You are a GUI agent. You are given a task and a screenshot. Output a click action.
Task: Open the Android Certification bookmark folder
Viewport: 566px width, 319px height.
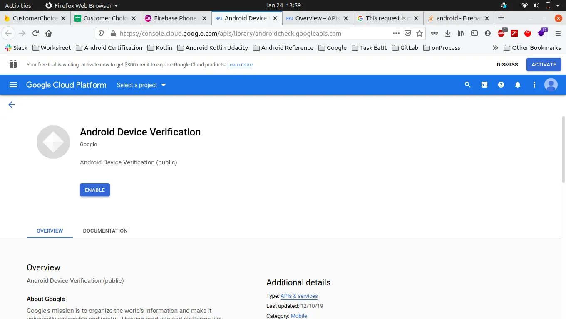point(109,48)
